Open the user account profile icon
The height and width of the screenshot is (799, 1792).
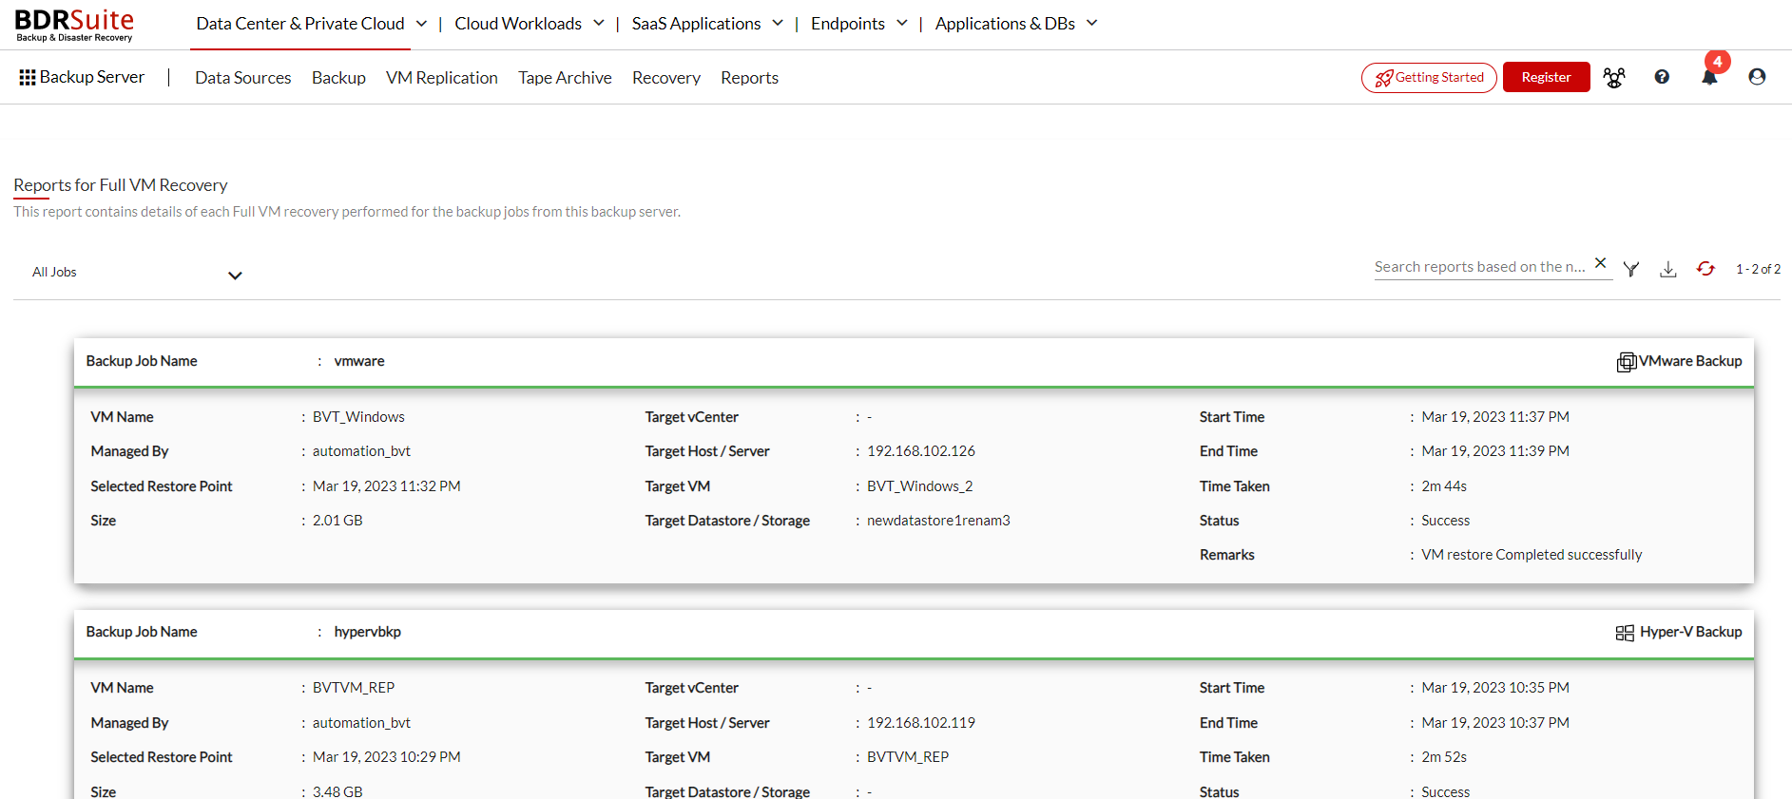(1757, 77)
